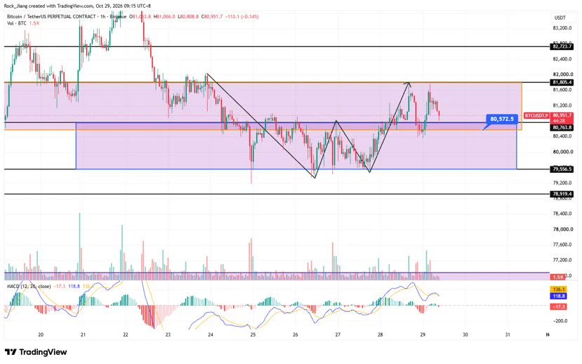
Task: Click the blue 118.8 MACD axis label
Action: coord(559,297)
